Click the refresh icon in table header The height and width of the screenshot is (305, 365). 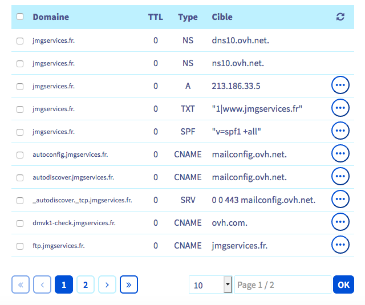pyautogui.click(x=340, y=17)
